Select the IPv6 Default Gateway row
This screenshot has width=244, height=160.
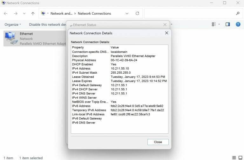click(x=119, y=118)
